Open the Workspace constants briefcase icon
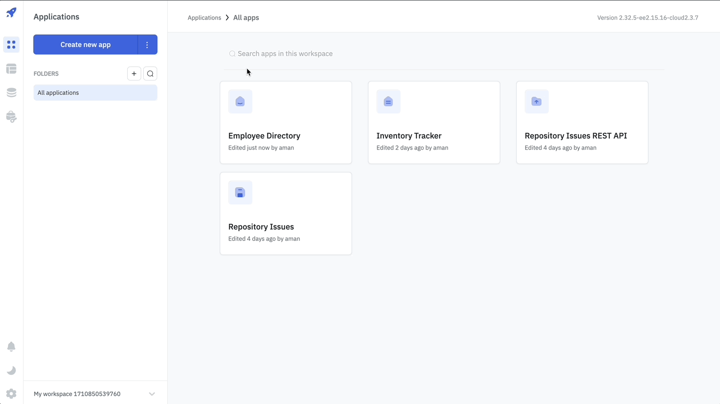This screenshot has height=404, width=720. point(11,116)
